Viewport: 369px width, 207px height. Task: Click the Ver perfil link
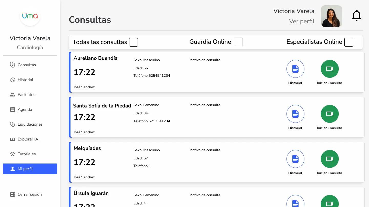pyautogui.click(x=302, y=21)
